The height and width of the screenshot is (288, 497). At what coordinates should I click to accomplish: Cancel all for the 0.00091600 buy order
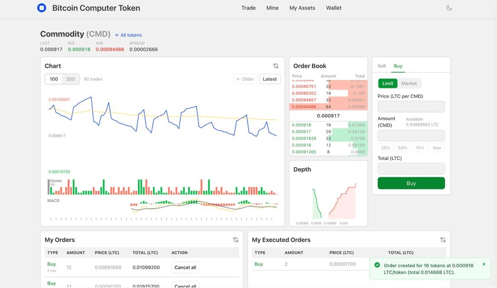[x=185, y=267]
